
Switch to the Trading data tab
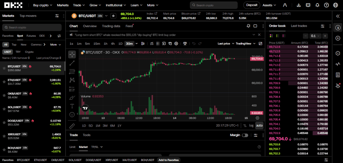pos(111,26)
